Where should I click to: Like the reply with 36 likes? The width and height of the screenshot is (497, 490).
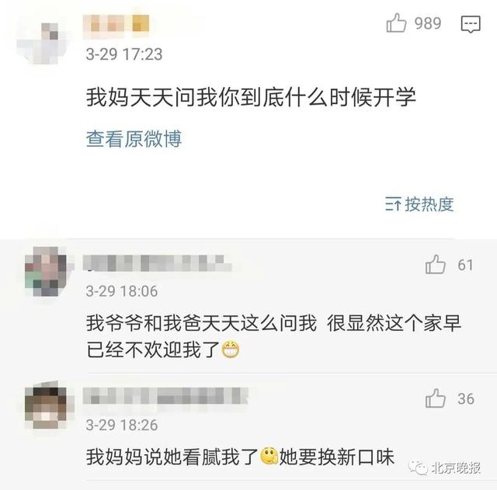pos(436,398)
